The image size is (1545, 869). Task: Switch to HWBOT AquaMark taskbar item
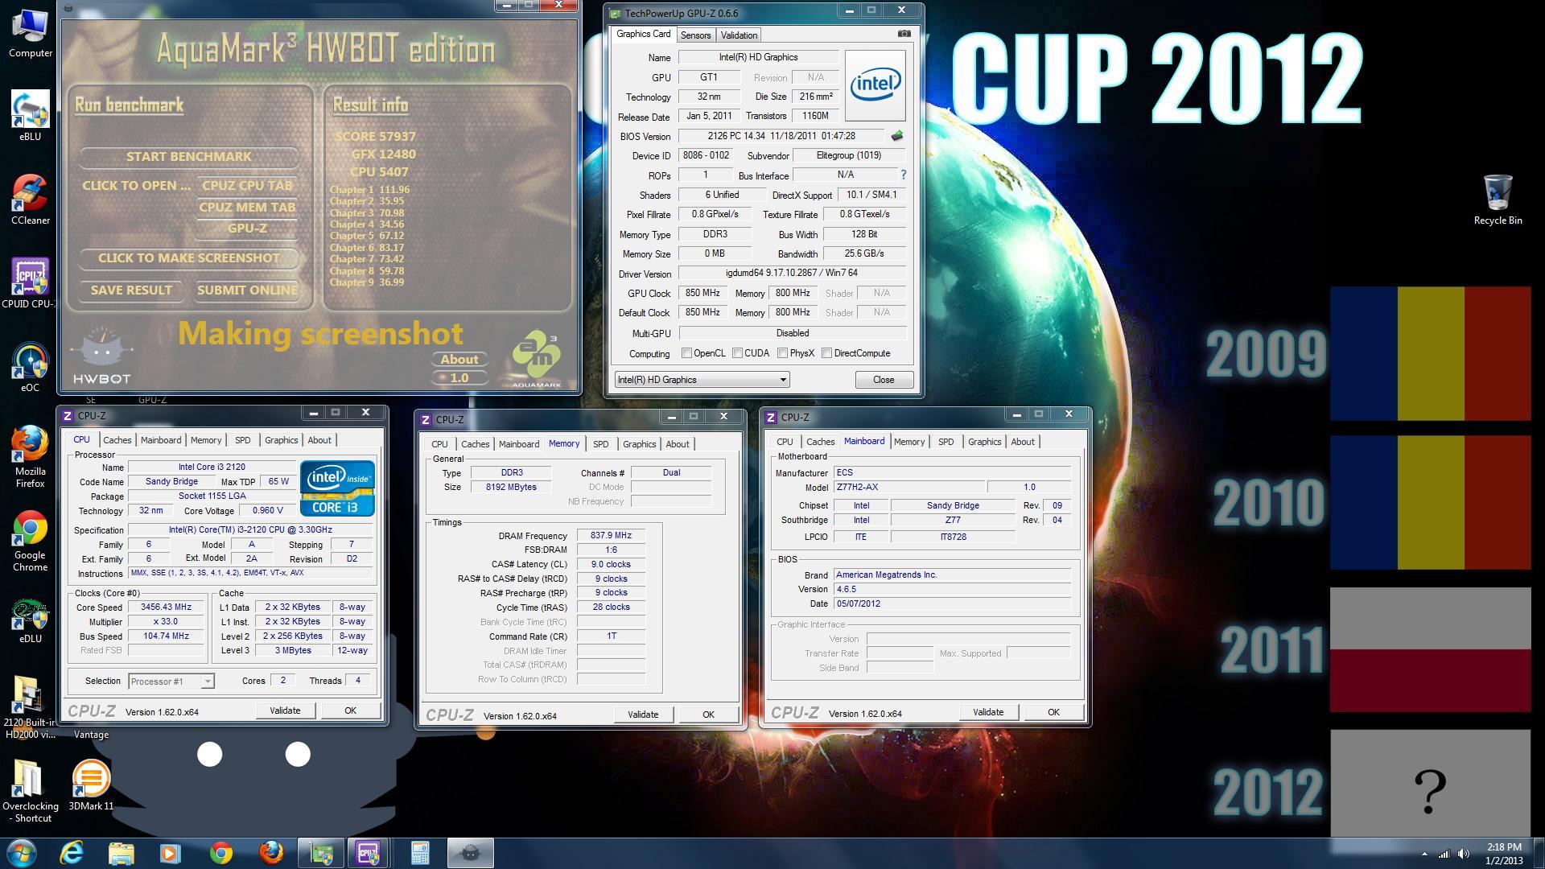470,853
